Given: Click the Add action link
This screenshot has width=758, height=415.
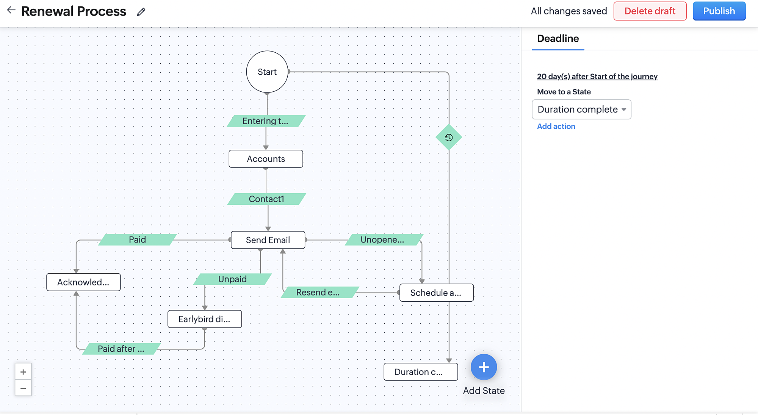Looking at the screenshot, I should pos(556,126).
